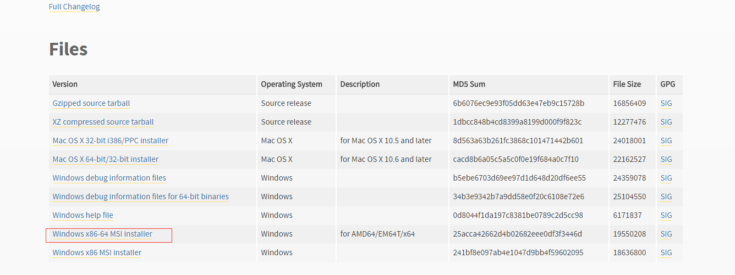Image resolution: width=735 pixels, height=275 pixels.
Task: Download the XZ compressed source tarball
Action: coord(103,122)
